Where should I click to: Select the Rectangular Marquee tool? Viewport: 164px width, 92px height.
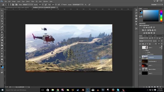(x=2, y=13)
